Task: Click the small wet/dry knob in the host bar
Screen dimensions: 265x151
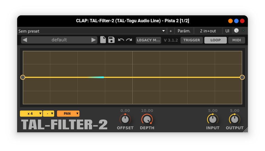Action: 236,31
